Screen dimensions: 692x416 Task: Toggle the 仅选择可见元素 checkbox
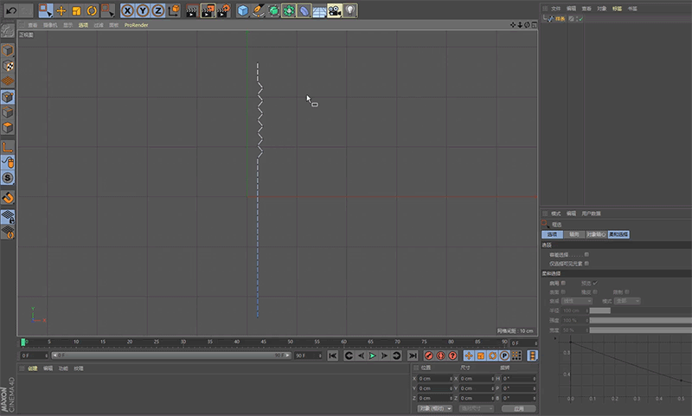[587, 263]
